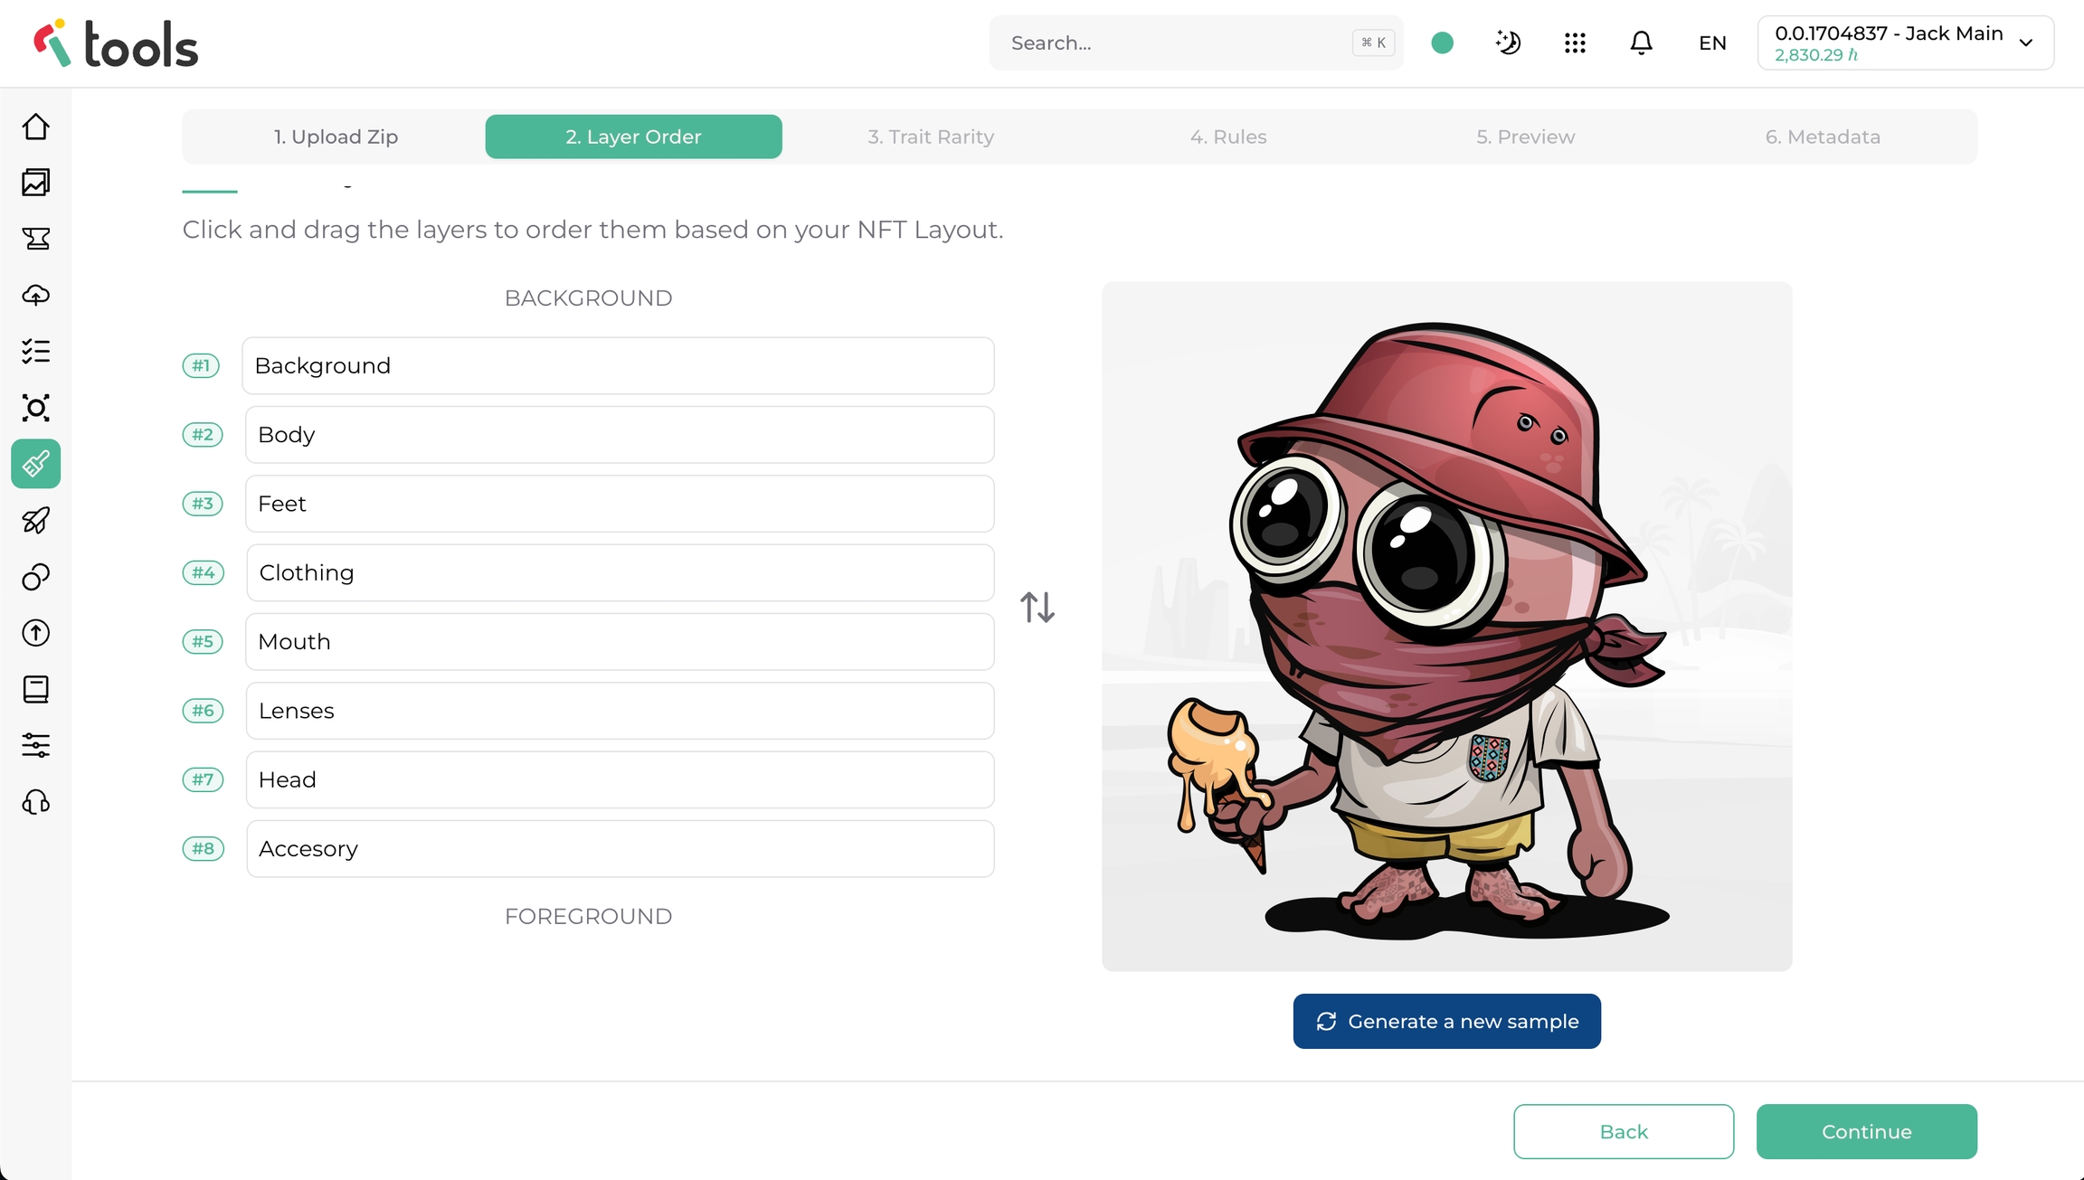Reverse layer order with swap arrows

[x=1037, y=607]
